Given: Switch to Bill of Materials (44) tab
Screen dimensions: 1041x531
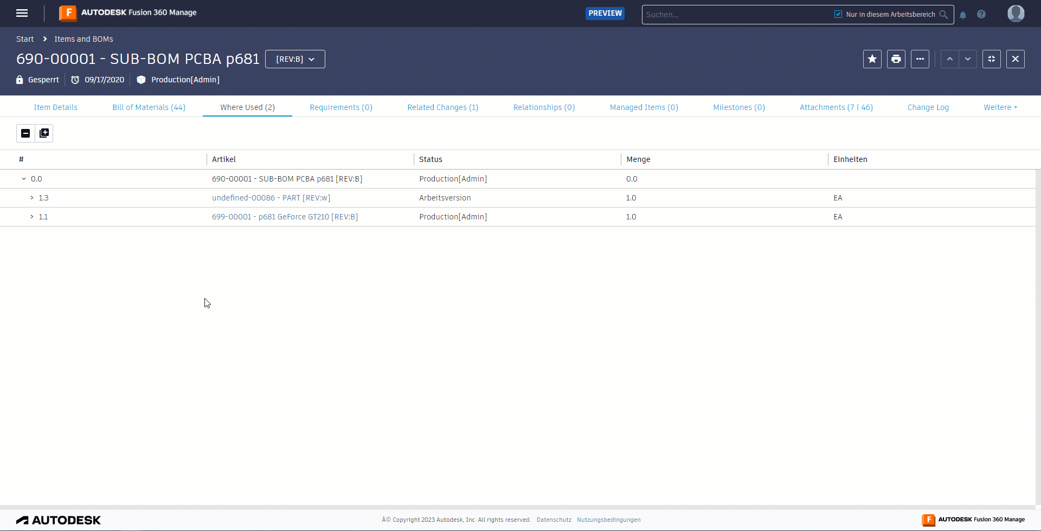Looking at the screenshot, I should (149, 107).
